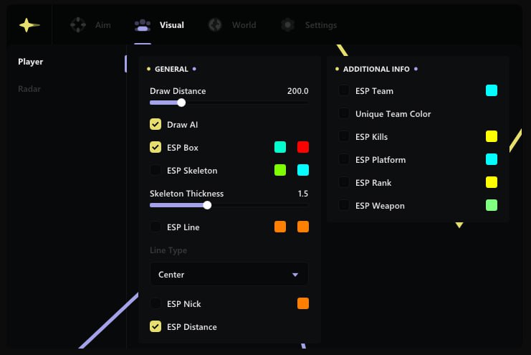Open the orange ESP Nick color swatch

click(303, 303)
